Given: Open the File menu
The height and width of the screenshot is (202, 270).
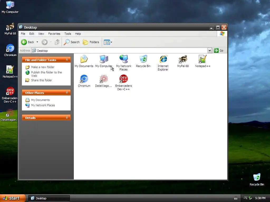Looking at the screenshot, I should 23,34.
